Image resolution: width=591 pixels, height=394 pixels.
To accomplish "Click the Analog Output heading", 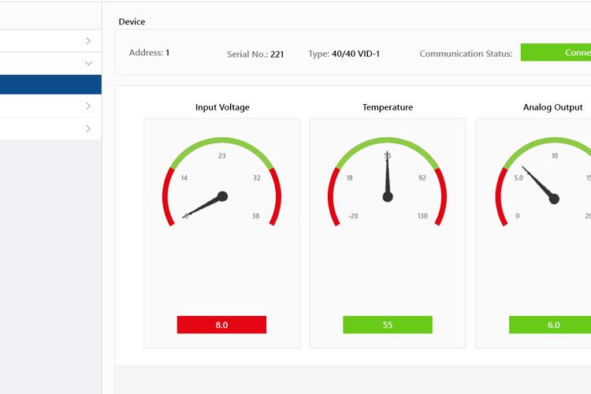I will (x=552, y=107).
